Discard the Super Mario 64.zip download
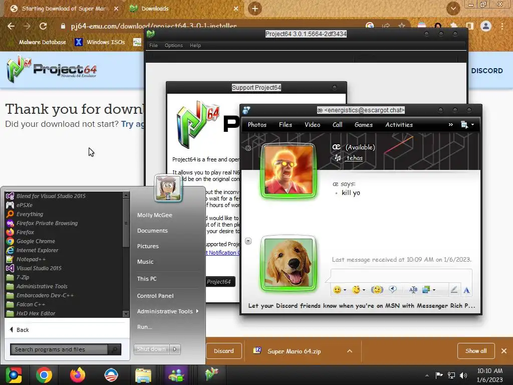513x385 pixels. [x=224, y=351]
